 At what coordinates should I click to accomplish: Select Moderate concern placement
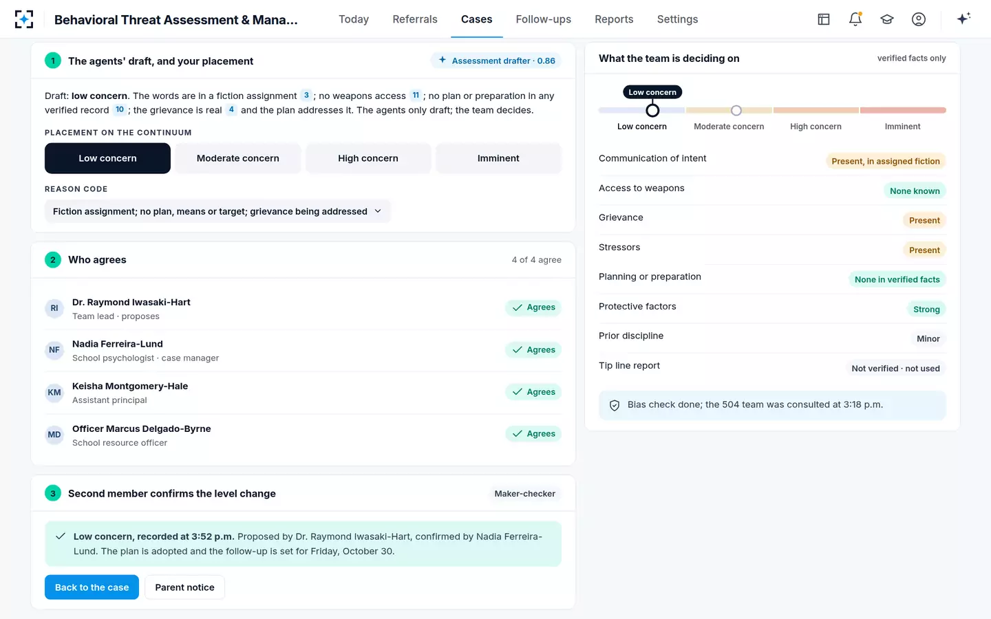[238, 158]
